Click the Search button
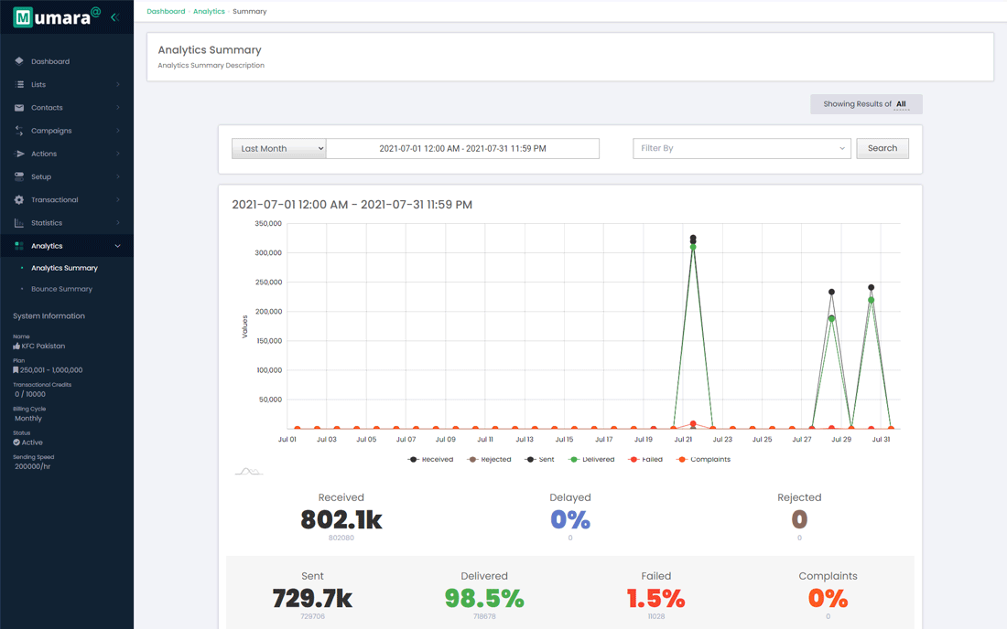 (882, 148)
